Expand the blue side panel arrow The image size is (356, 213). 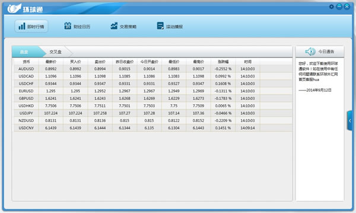349,121
